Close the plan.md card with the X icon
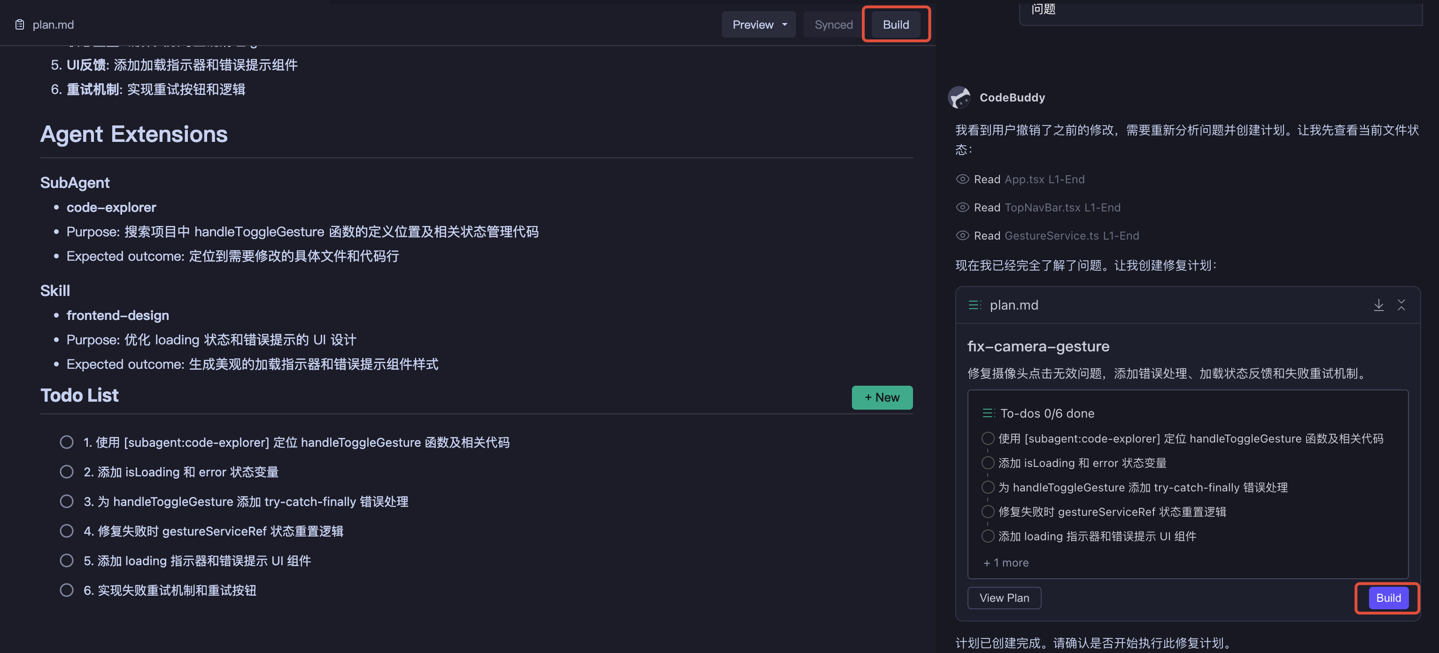 tap(1402, 305)
